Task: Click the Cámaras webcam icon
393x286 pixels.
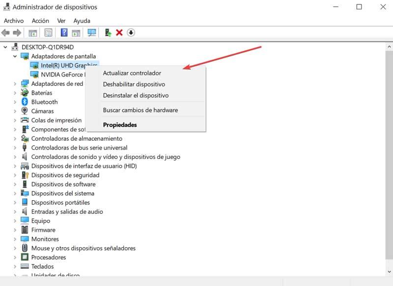Action: coord(25,111)
